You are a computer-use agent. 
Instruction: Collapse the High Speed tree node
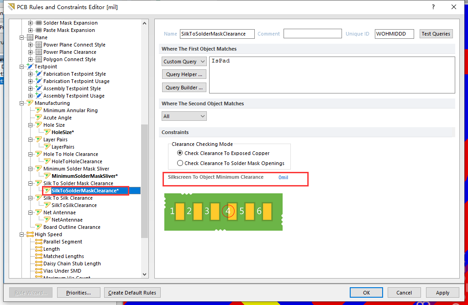coord(22,235)
